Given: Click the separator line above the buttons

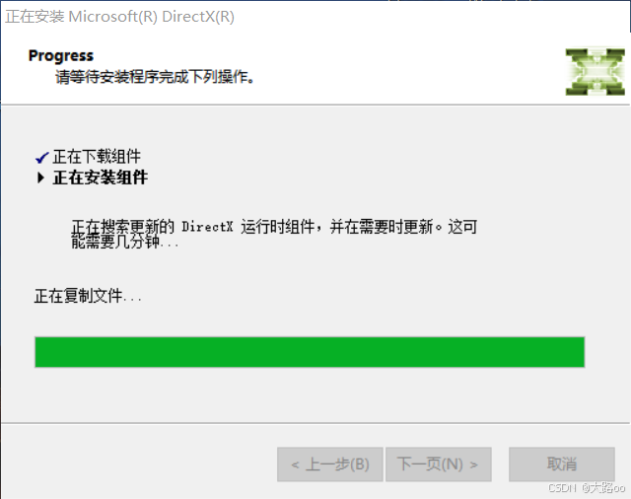Looking at the screenshot, I should 315,423.
